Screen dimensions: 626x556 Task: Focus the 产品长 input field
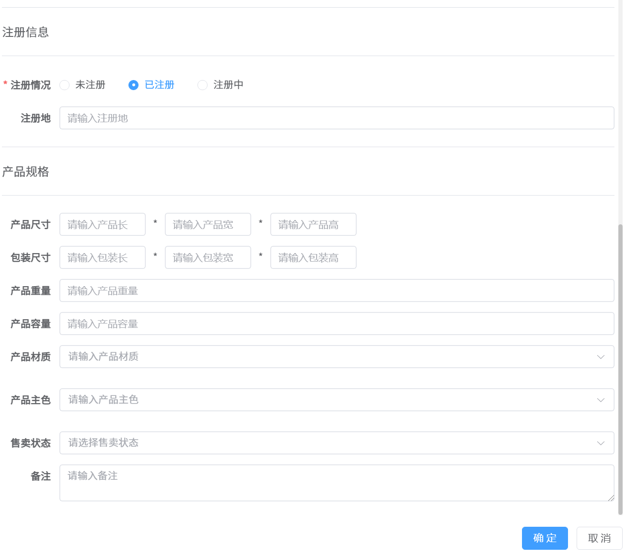click(102, 224)
